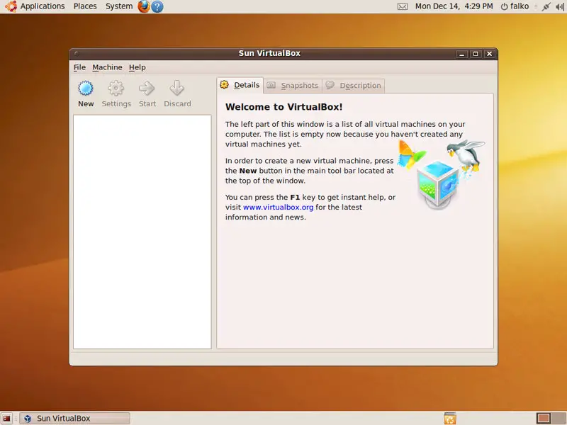Open the Places menu

coord(85,6)
